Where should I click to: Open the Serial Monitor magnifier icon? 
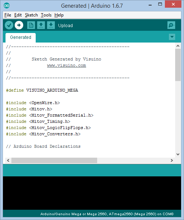(x=171, y=25)
